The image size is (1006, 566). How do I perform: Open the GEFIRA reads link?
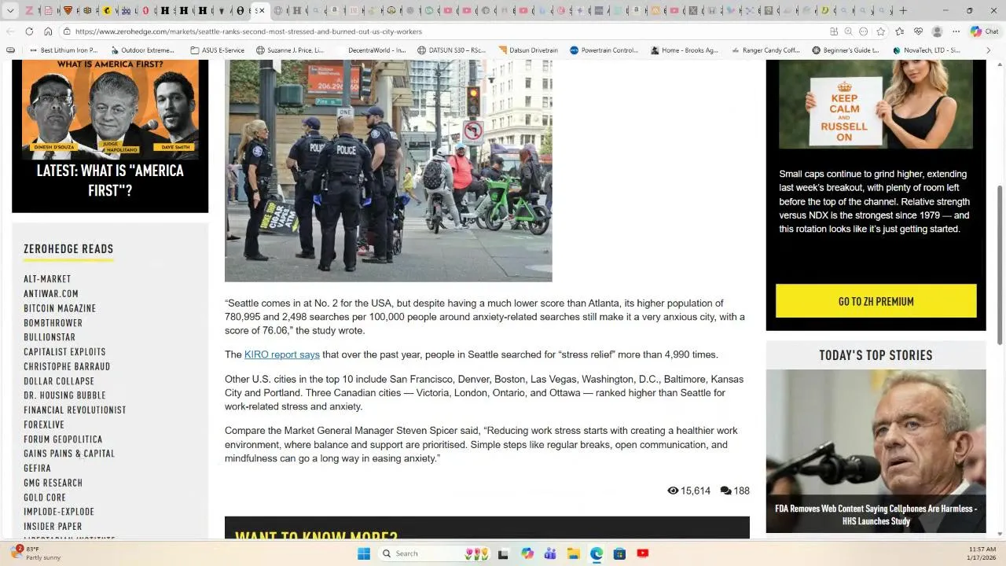pos(37,469)
